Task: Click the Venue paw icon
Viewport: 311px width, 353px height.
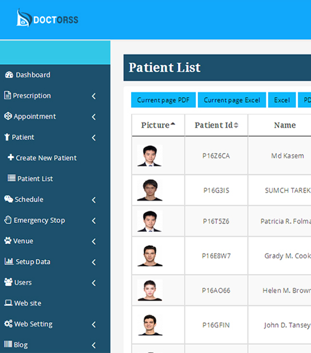Action: [x=8, y=241]
